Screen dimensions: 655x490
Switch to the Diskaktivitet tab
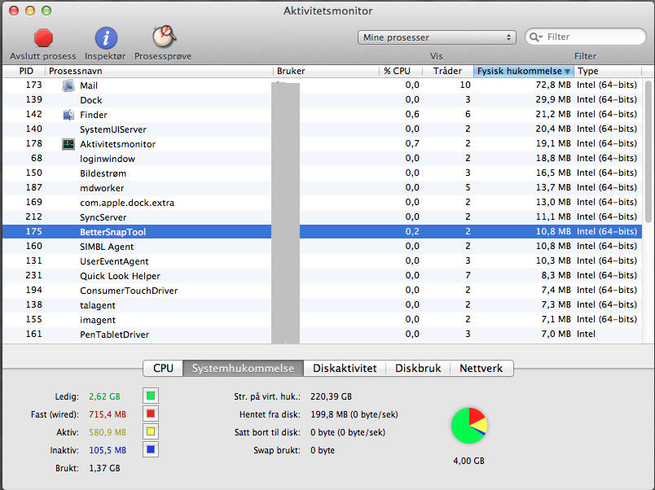pos(345,368)
